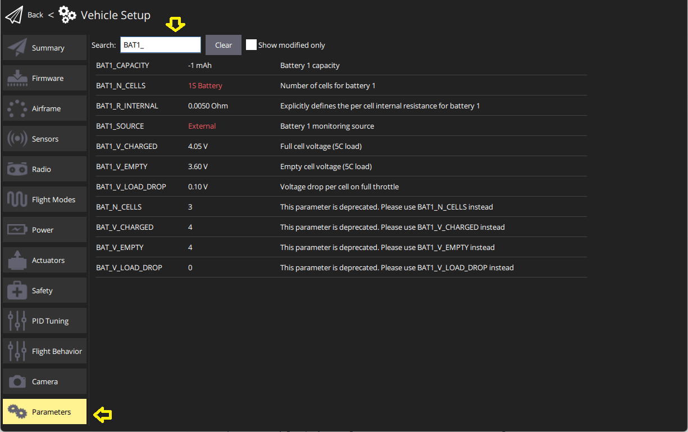
Task: Switch to the Parameters section
Action: (x=44, y=411)
